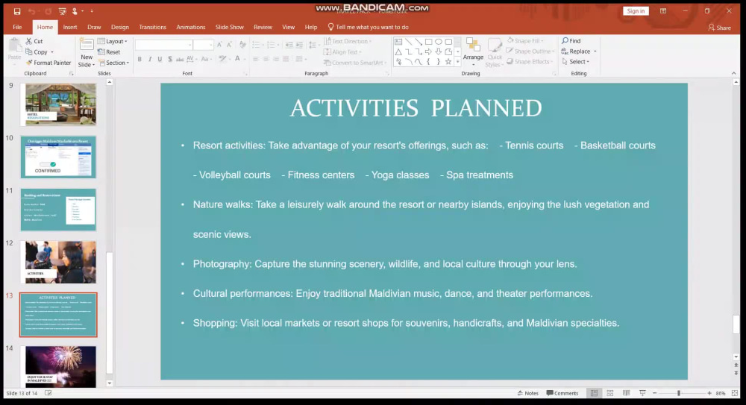Decrease the font size
This screenshot has height=405, width=746.
click(x=229, y=45)
